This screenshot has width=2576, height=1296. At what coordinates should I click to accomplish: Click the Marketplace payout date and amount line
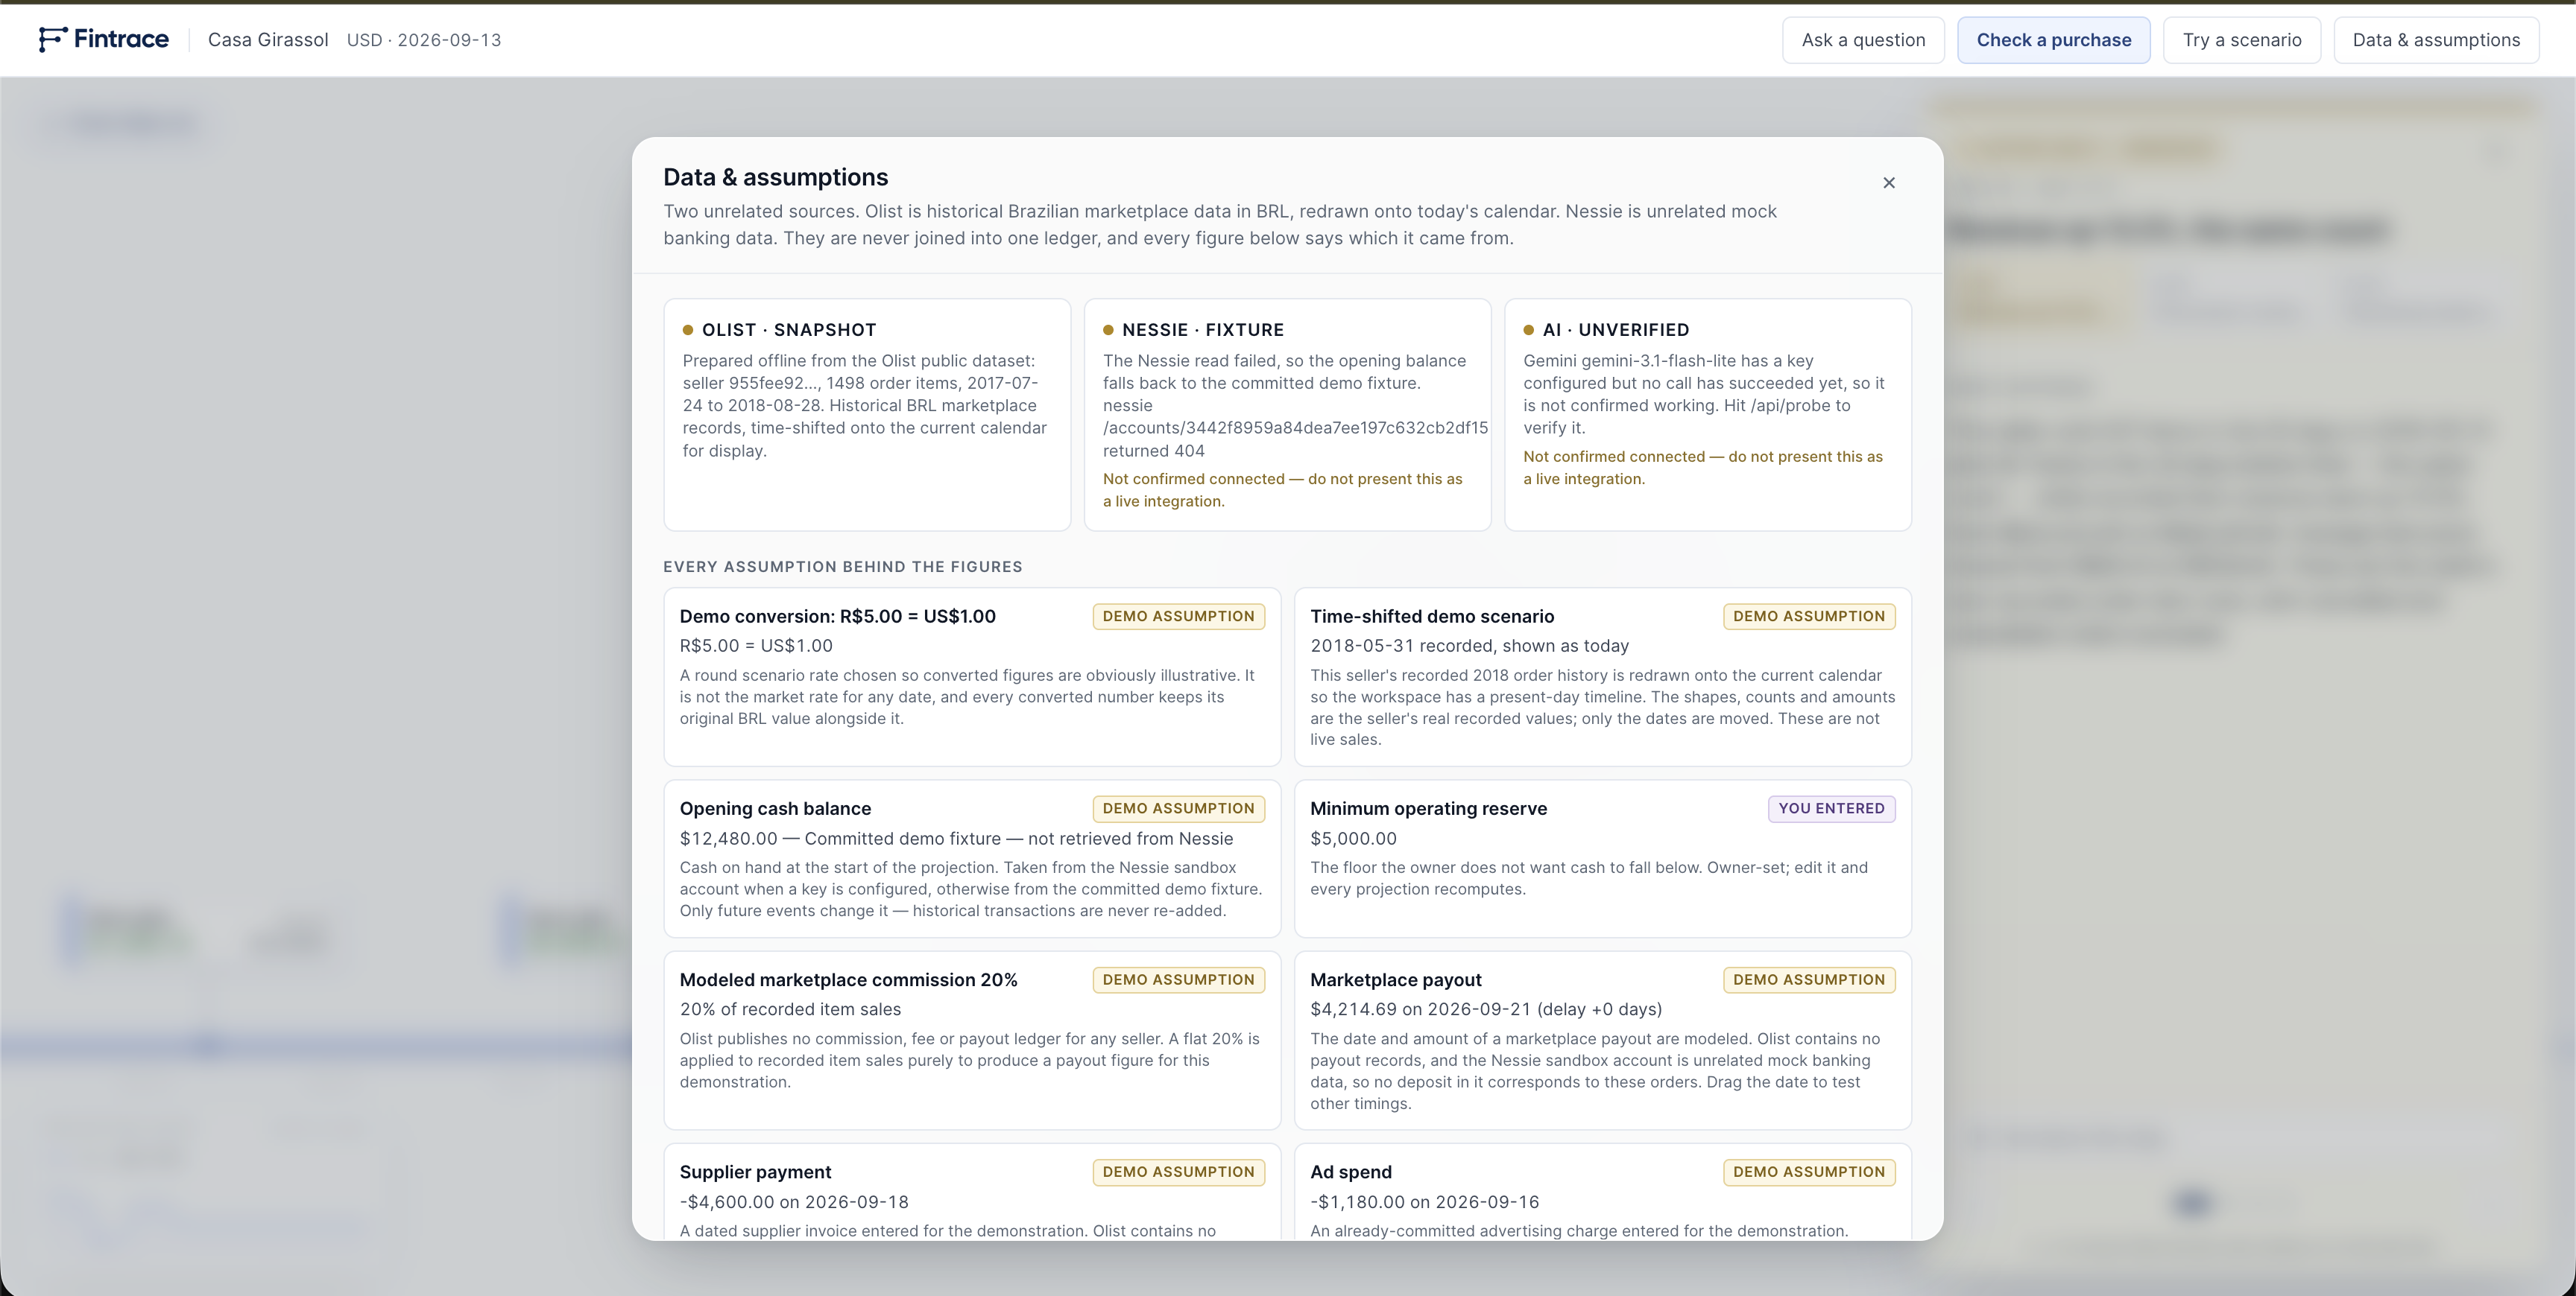[1485, 1009]
